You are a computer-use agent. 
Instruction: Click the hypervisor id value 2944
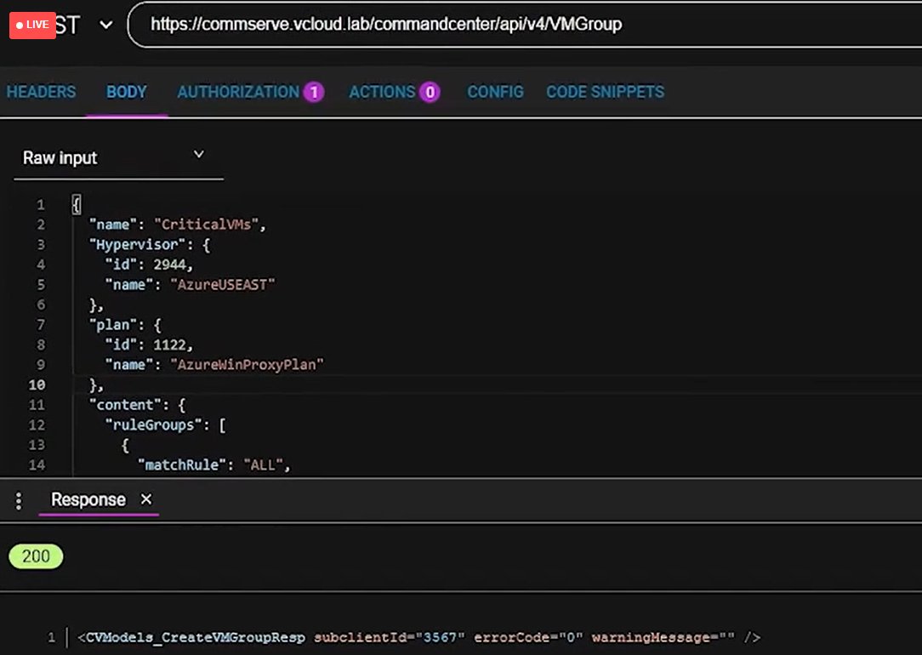170,265
